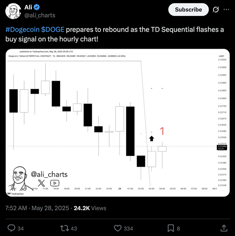Click the black buy-signal arrow on chart
This screenshot has width=235, height=236.
pos(152,138)
